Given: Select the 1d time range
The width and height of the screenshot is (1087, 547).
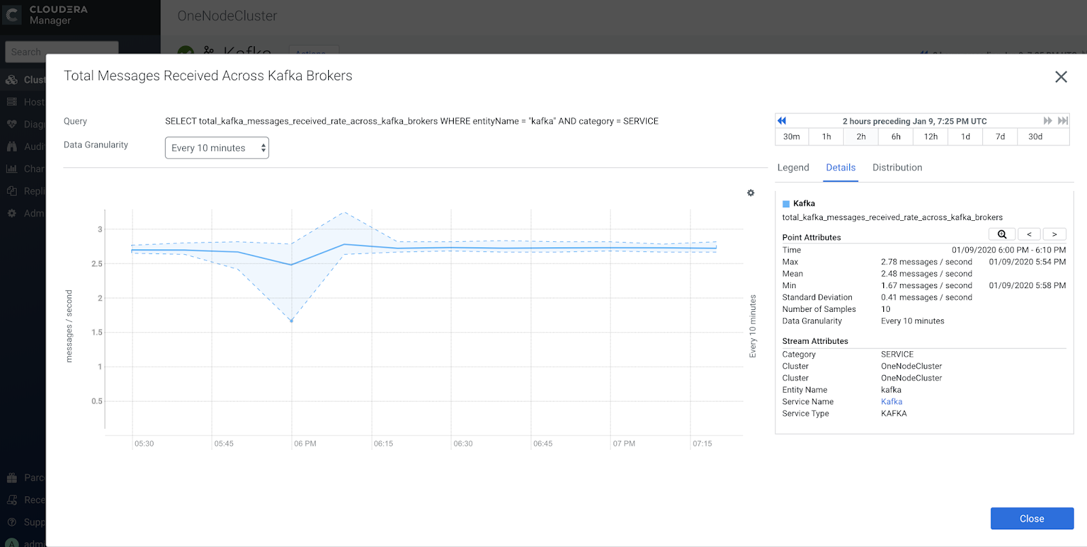Looking at the screenshot, I should click(965, 137).
